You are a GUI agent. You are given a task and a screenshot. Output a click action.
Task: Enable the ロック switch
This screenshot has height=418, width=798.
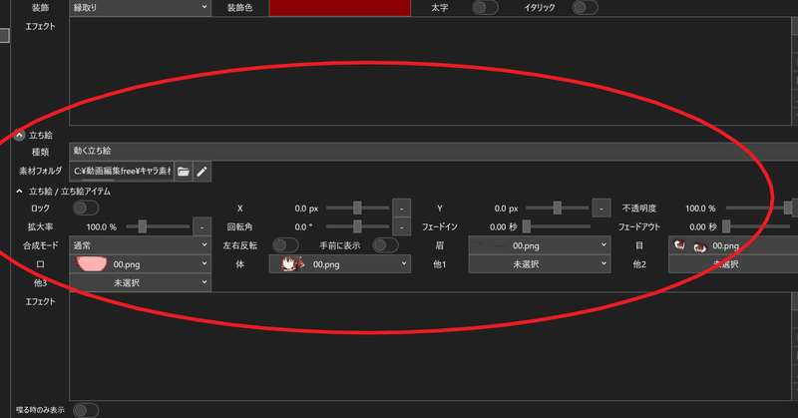click(86, 208)
